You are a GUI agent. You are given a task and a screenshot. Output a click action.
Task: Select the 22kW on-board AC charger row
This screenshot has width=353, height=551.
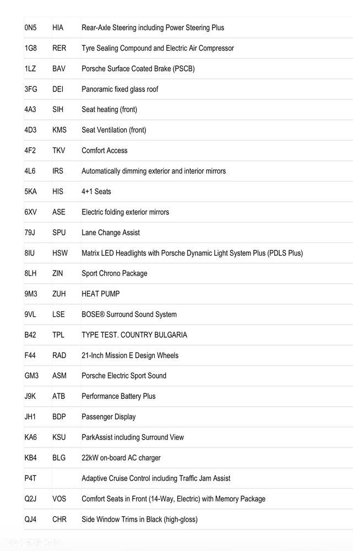(121, 458)
